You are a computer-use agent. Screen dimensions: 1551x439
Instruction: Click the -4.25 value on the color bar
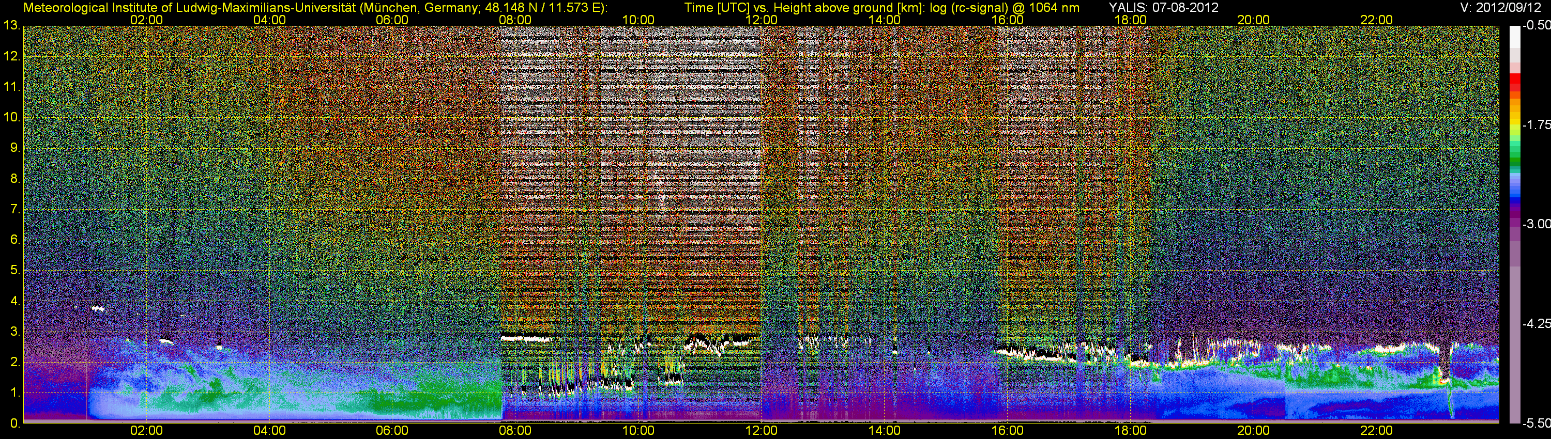click(x=1536, y=323)
